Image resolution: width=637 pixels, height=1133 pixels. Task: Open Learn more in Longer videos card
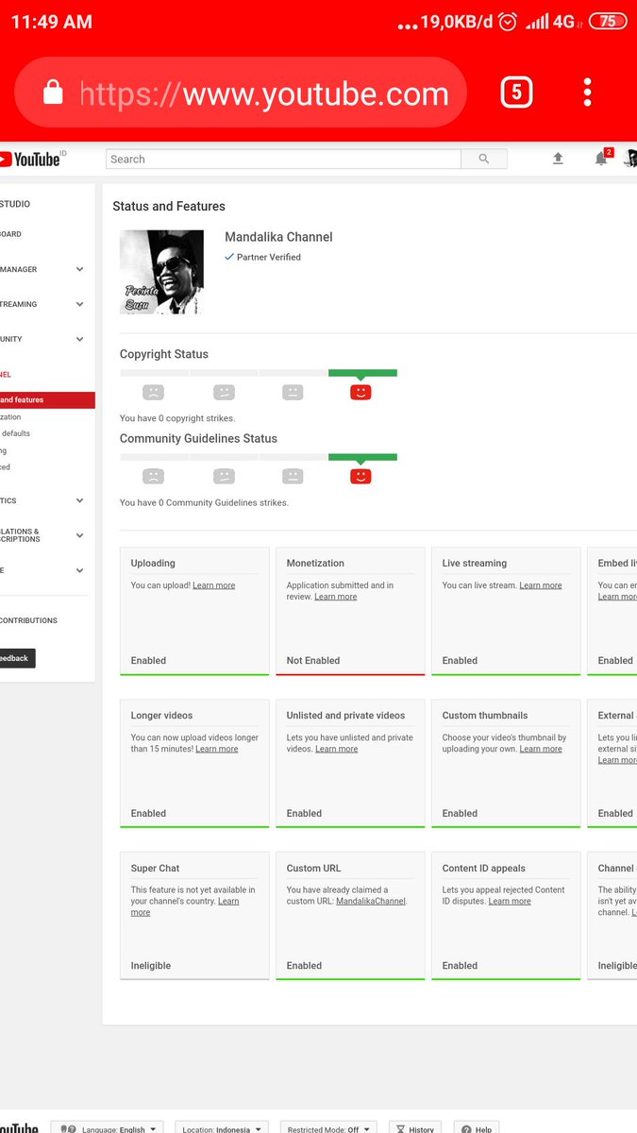(x=217, y=749)
